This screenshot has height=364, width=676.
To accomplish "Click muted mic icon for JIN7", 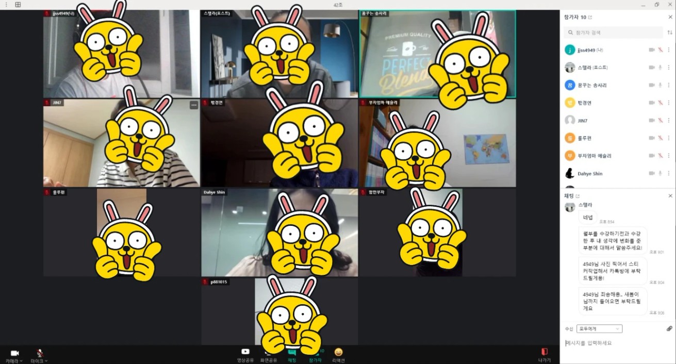I will coord(661,120).
